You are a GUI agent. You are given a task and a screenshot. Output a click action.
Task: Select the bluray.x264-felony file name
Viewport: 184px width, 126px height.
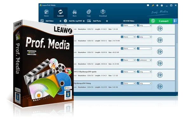click(82, 83)
